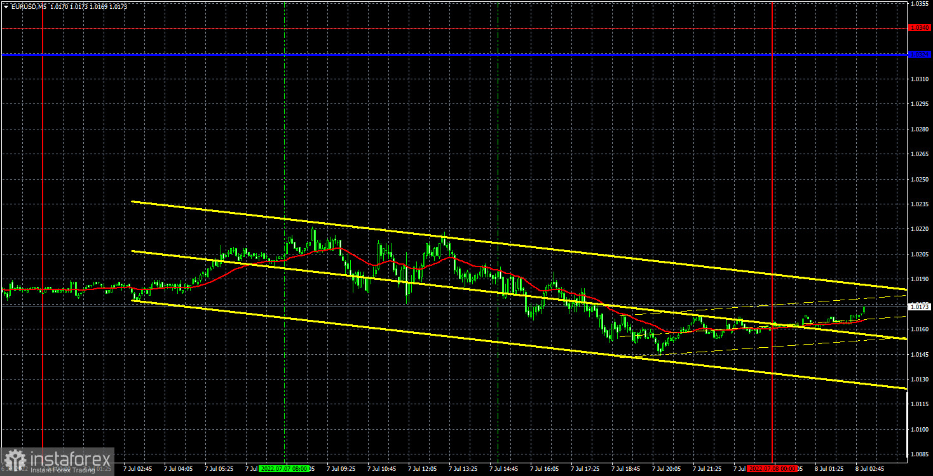Click the 8 Jul 01:25 time axis label
The height and width of the screenshot is (476, 933).
point(829,468)
